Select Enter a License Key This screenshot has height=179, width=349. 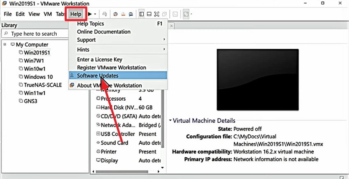point(118,60)
